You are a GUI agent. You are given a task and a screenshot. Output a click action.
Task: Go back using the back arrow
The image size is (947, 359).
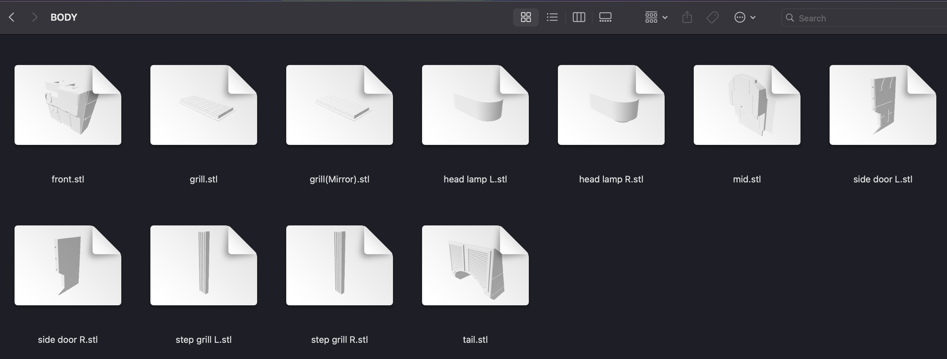pyautogui.click(x=12, y=17)
